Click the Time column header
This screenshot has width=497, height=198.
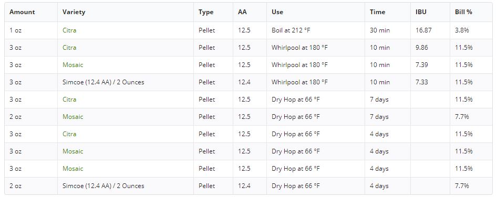(378, 12)
